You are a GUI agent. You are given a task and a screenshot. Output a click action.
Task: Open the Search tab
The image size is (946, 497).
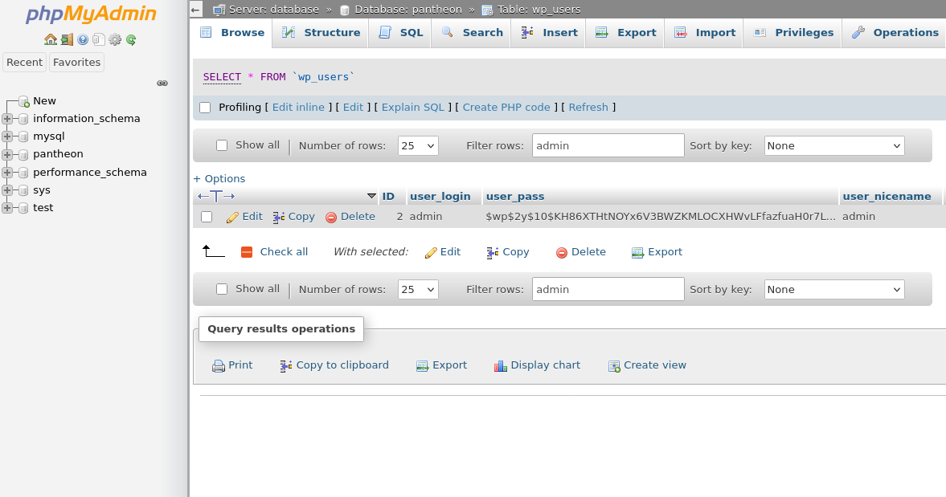coord(471,33)
